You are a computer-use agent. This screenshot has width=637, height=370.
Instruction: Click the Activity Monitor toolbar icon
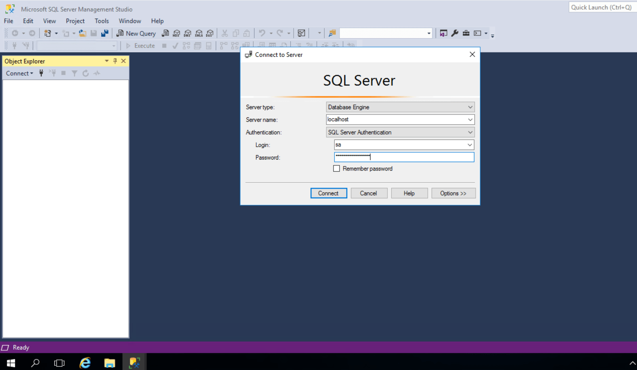(x=301, y=33)
